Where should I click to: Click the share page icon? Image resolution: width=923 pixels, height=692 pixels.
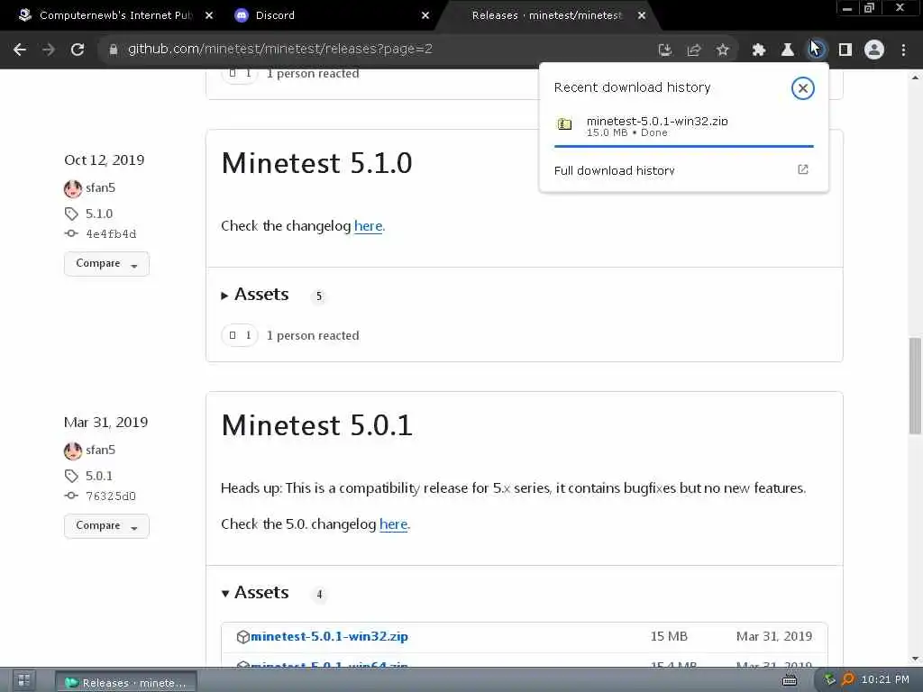point(694,50)
